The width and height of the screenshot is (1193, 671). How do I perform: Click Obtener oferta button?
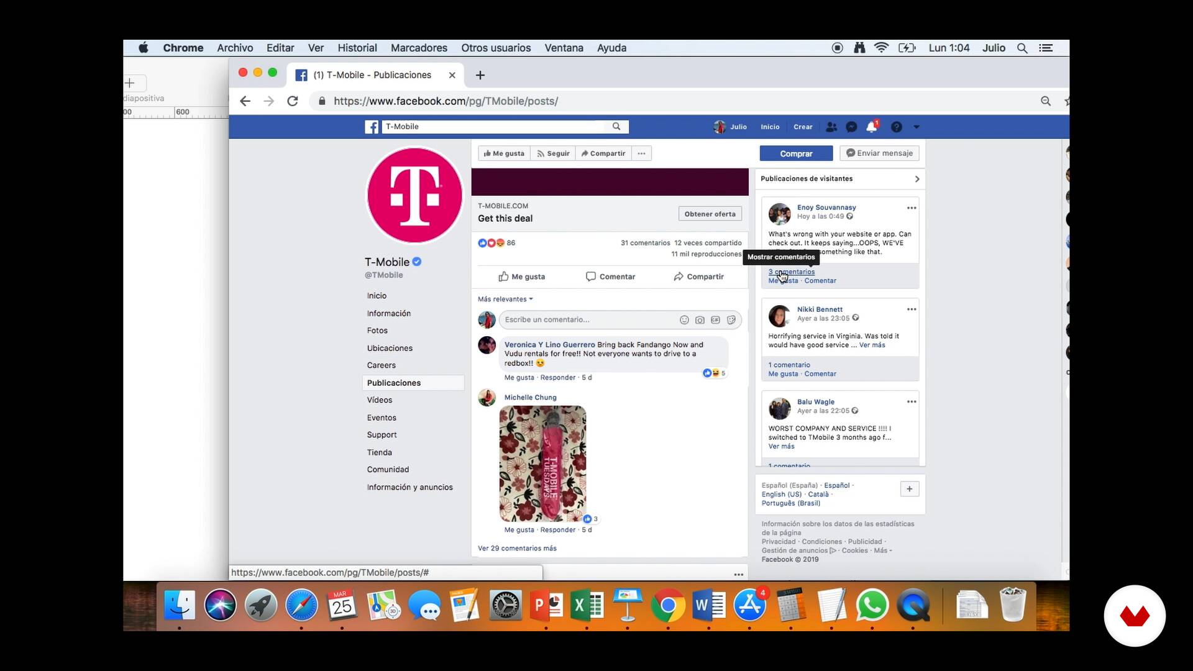710,214
